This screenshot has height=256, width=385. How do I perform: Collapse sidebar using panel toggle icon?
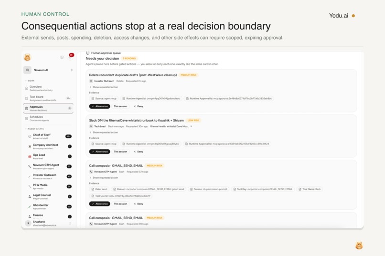click(62, 57)
